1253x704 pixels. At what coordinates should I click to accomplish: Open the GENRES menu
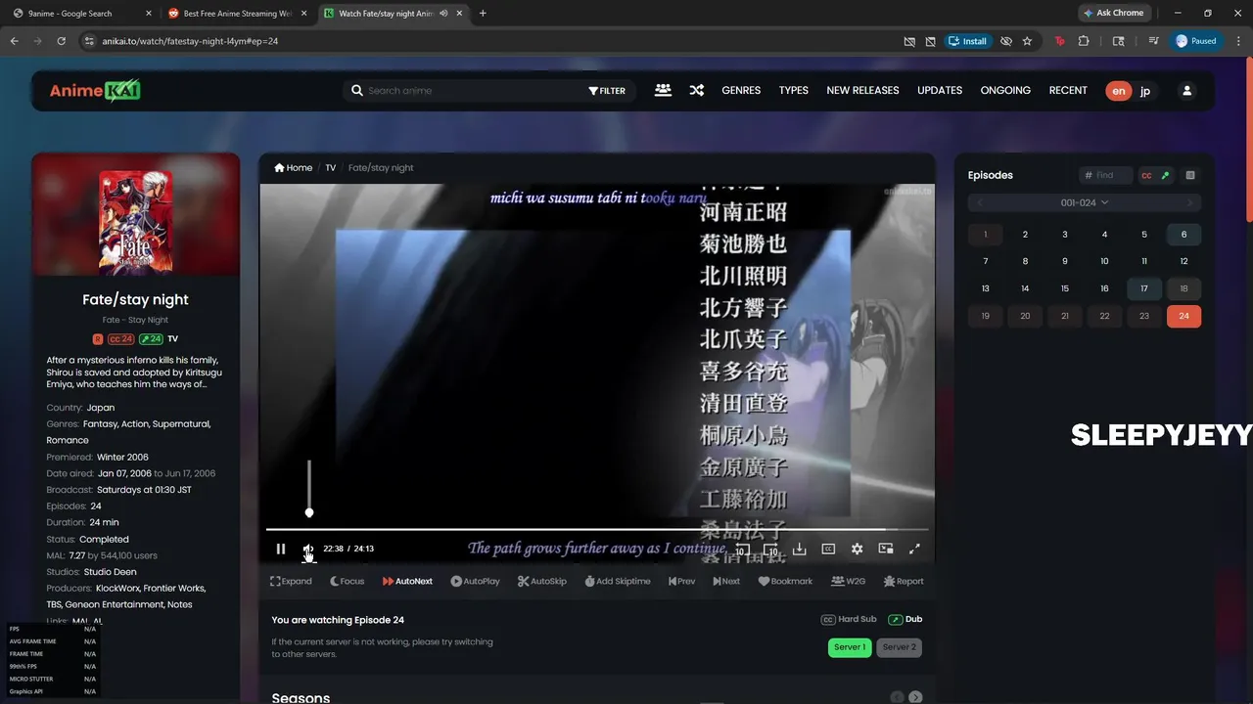[x=741, y=90]
